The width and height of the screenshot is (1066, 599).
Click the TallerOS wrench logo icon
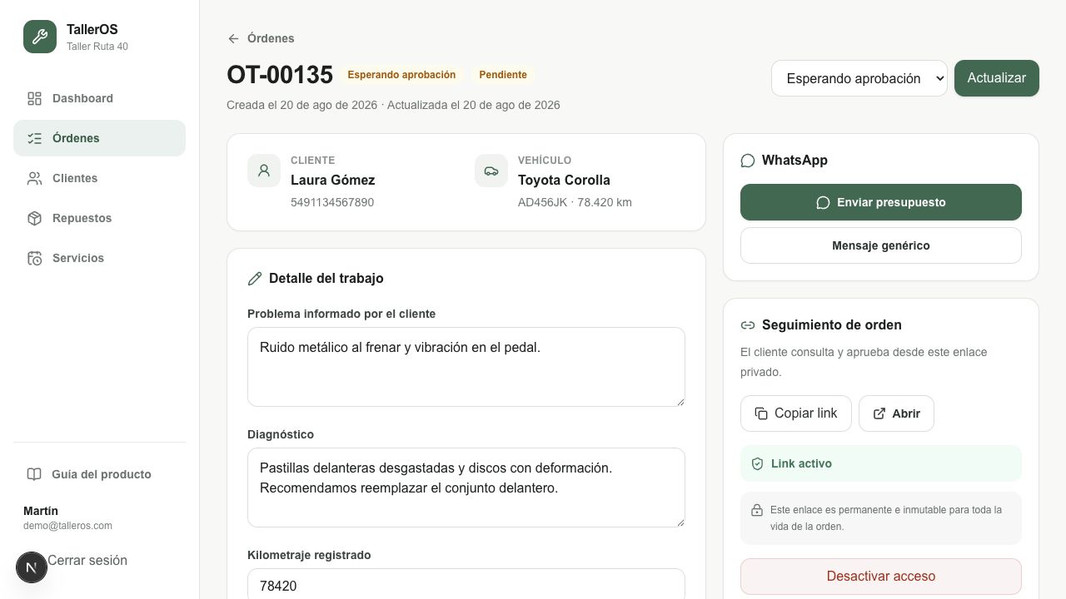[x=40, y=37]
